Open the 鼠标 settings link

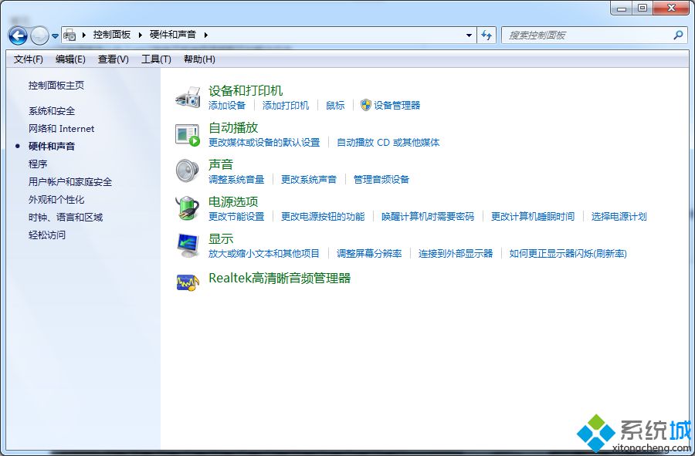click(335, 105)
